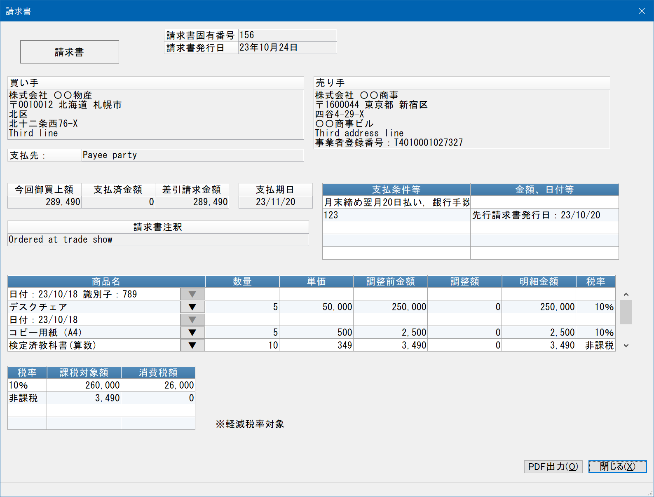Click the item list scrollbar thumb
Screen dimensions: 654x497
point(626,312)
